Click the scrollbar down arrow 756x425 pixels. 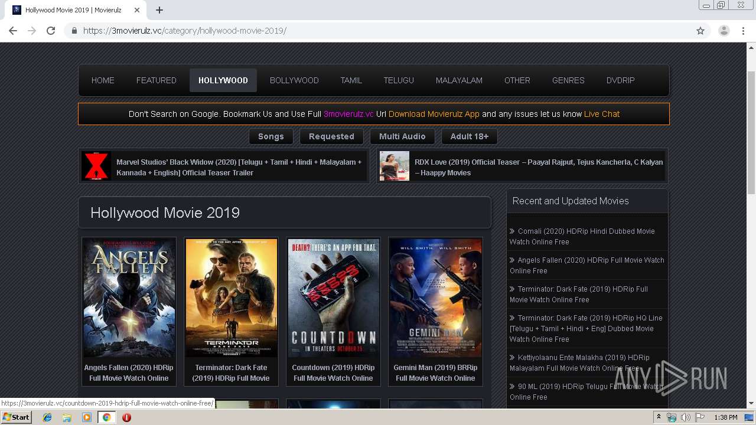(x=751, y=403)
